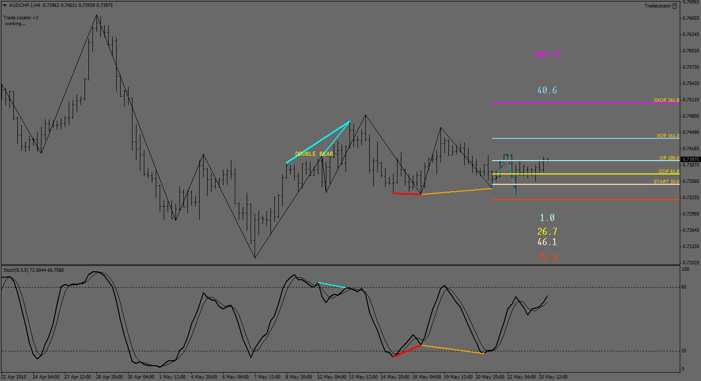701x381 pixels.
Task: Select the TradeLocator label in top-right corner
Action: click(x=658, y=6)
